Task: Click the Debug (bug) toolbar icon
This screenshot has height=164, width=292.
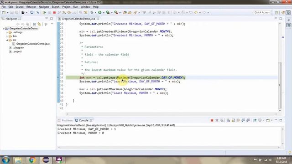Action: pyautogui.click(x=92, y=12)
